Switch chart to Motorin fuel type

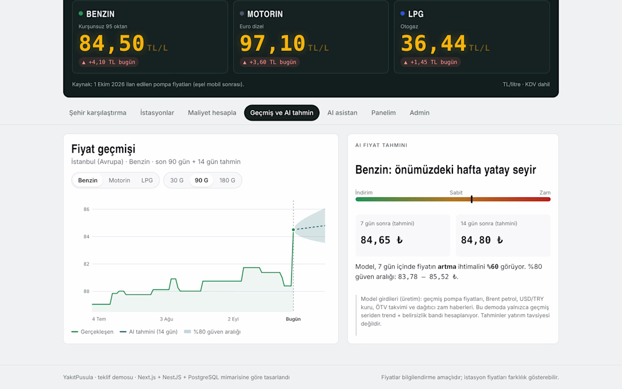119,180
